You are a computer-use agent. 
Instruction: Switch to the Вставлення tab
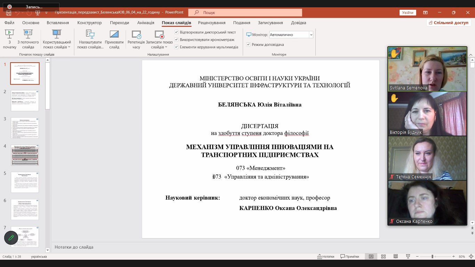point(58,23)
